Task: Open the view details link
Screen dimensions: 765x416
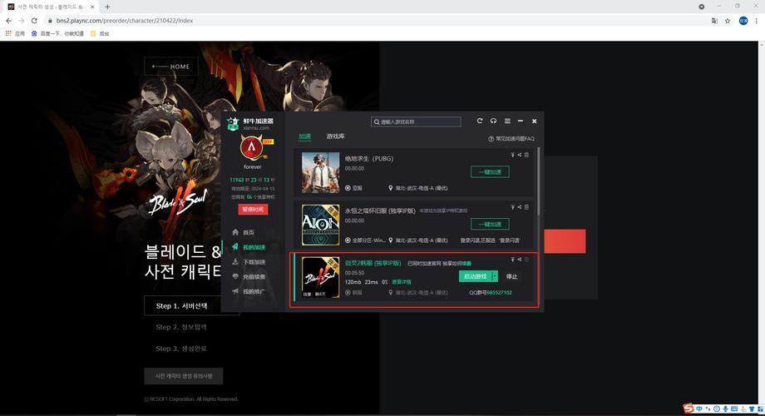Action: click(402, 282)
